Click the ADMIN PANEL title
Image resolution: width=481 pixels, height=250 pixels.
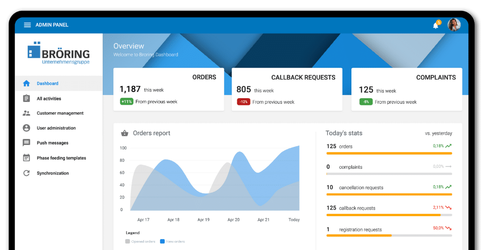pyautogui.click(x=52, y=25)
